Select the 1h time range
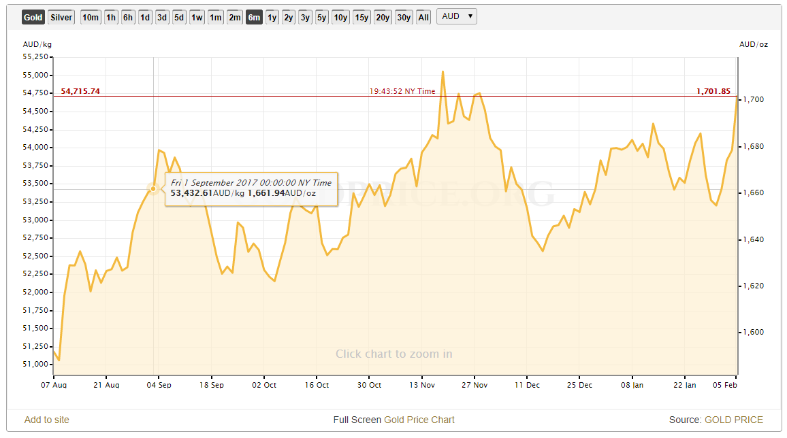Screen dimensions: 787x438 [111, 17]
